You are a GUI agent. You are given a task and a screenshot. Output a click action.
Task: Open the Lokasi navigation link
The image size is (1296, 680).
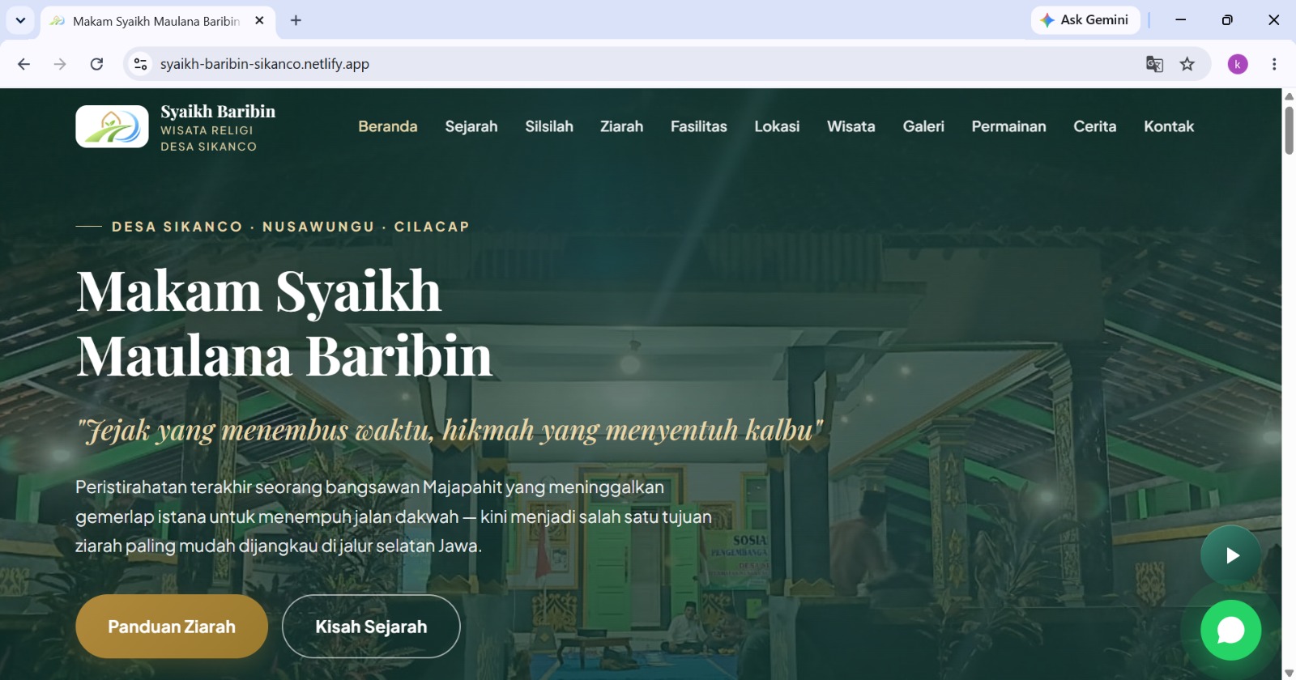[777, 126]
